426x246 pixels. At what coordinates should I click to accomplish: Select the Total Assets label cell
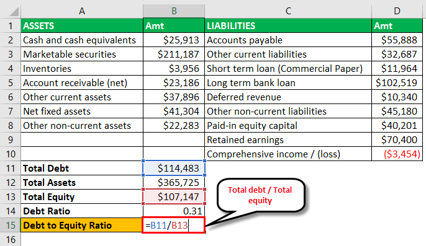click(x=82, y=183)
